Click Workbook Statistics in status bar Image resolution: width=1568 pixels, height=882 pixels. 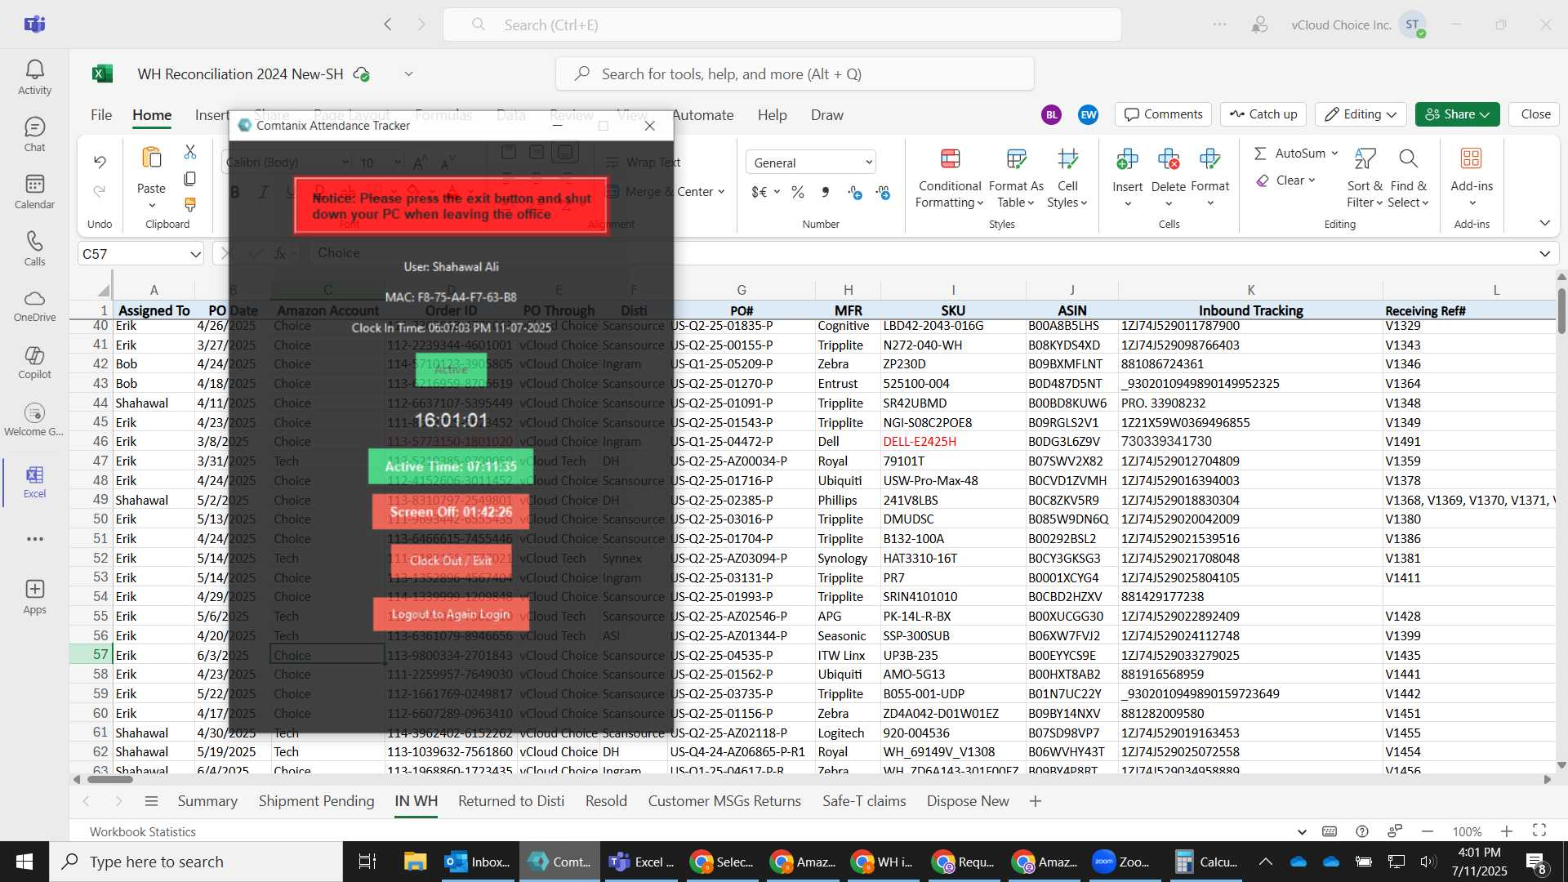(x=143, y=831)
